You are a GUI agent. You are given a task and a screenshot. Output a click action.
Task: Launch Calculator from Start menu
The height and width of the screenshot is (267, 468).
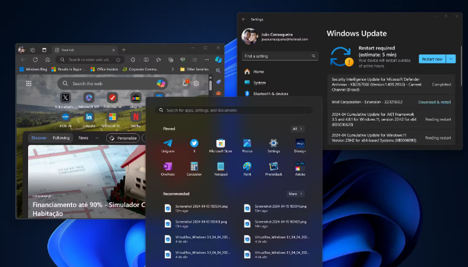194,169
